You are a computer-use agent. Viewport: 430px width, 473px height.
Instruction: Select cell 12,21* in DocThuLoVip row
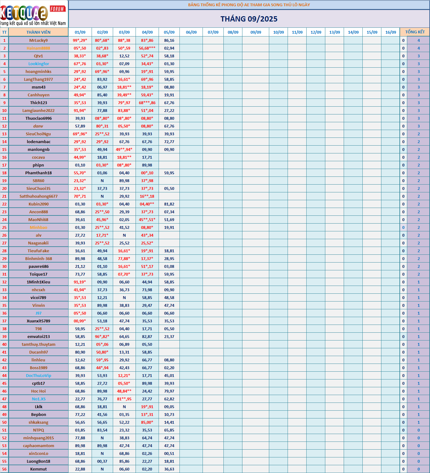click(x=124, y=375)
